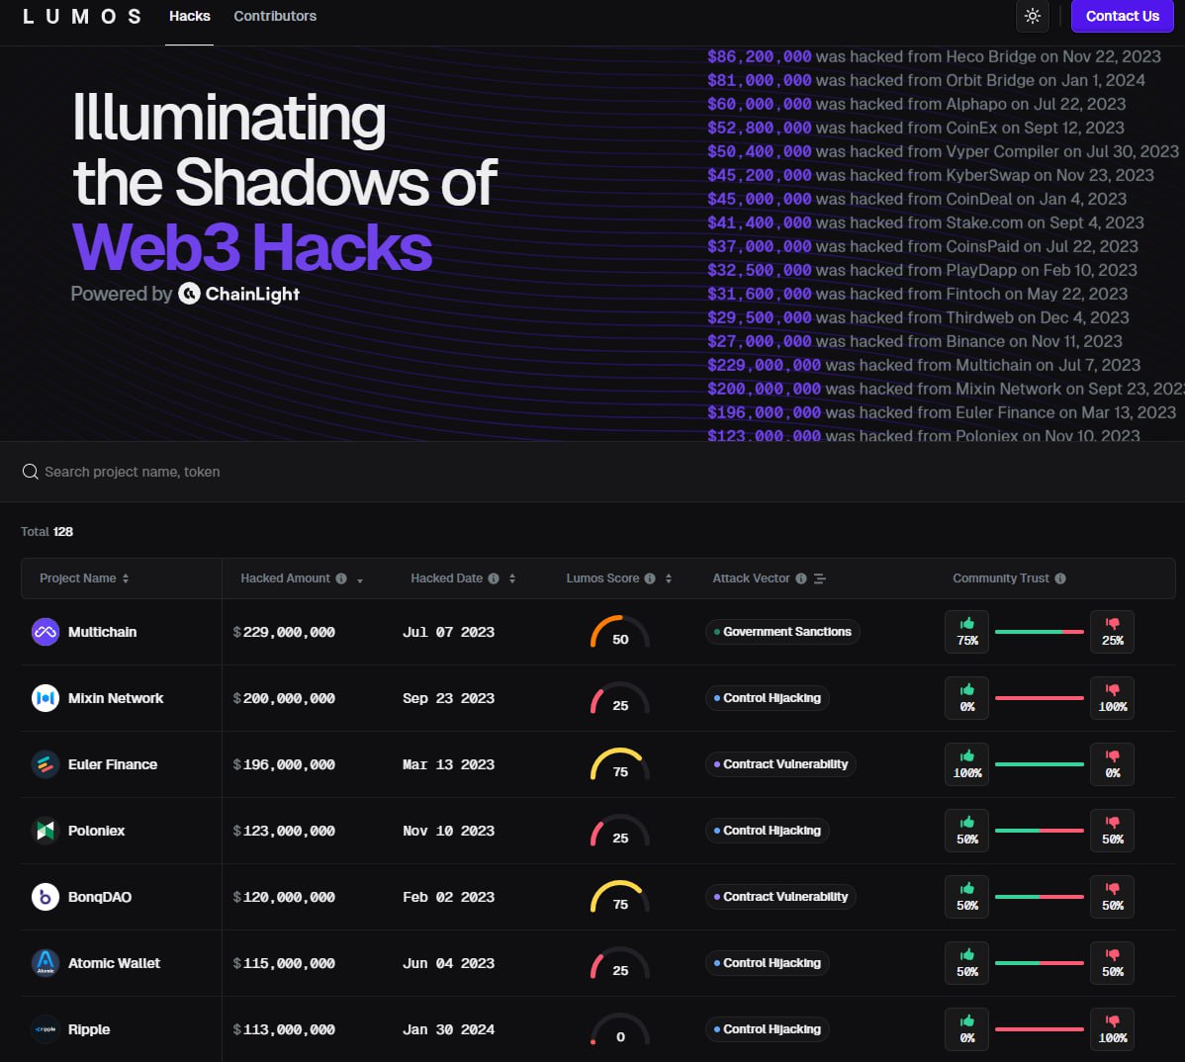Select Mixin Network's Control Hijacking tag

click(x=767, y=699)
